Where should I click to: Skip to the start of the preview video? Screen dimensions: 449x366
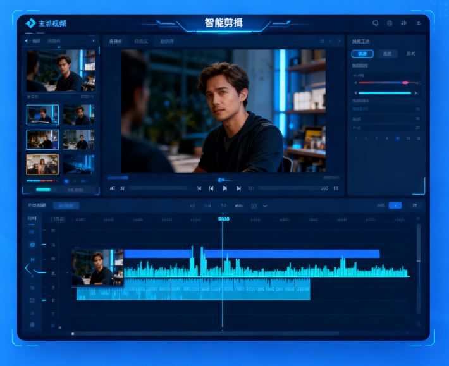click(199, 188)
